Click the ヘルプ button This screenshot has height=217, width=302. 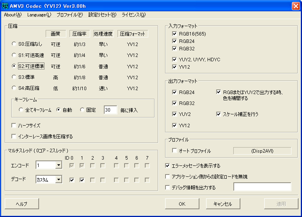tap(22, 204)
